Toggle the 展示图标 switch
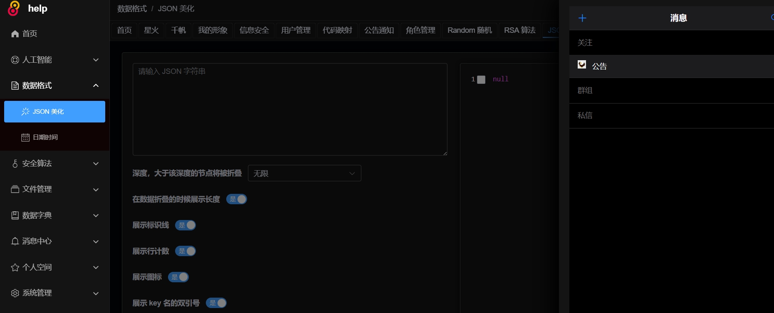 click(x=178, y=277)
